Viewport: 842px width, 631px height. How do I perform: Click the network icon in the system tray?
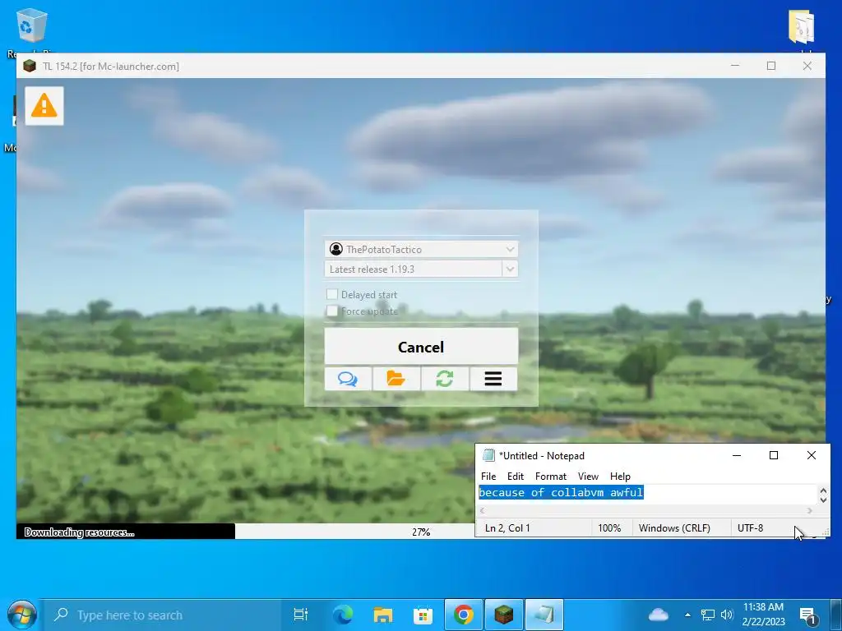click(708, 615)
